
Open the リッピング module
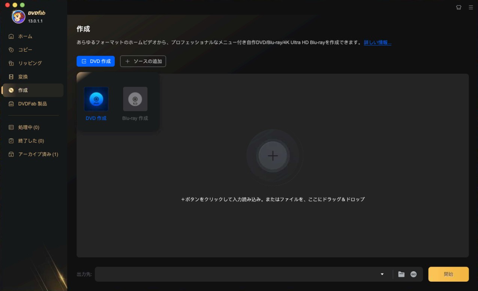[33, 63]
